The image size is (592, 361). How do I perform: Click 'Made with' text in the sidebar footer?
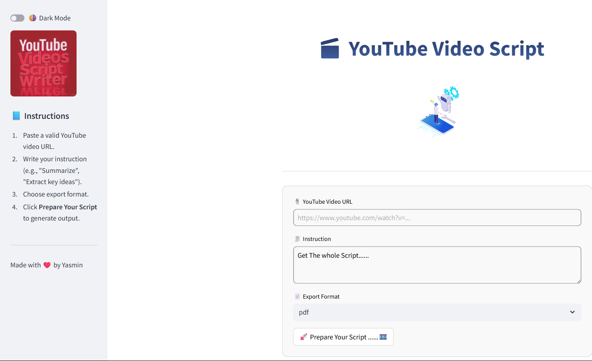[x=26, y=265]
